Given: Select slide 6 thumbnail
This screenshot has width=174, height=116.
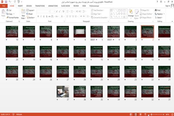Looking at the screenshot, I should (x=79, y=32).
